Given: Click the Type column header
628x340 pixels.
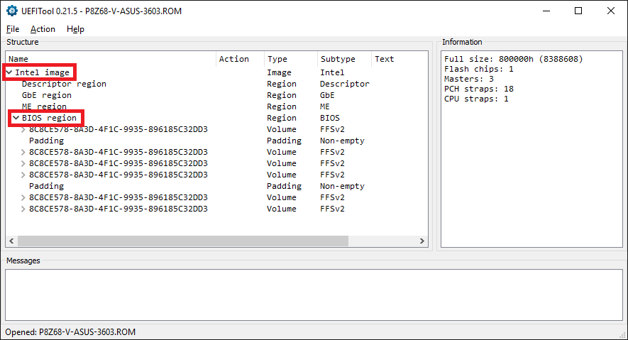Looking at the screenshot, I should coord(277,59).
